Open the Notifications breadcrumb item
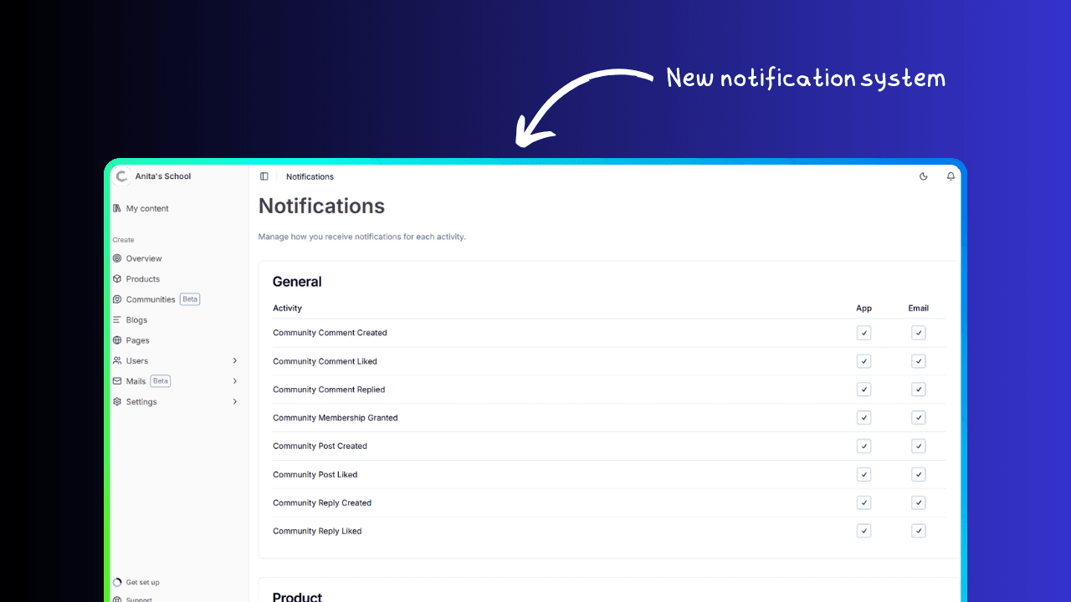Viewport: 1071px width, 602px height. (x=310, y=176)
